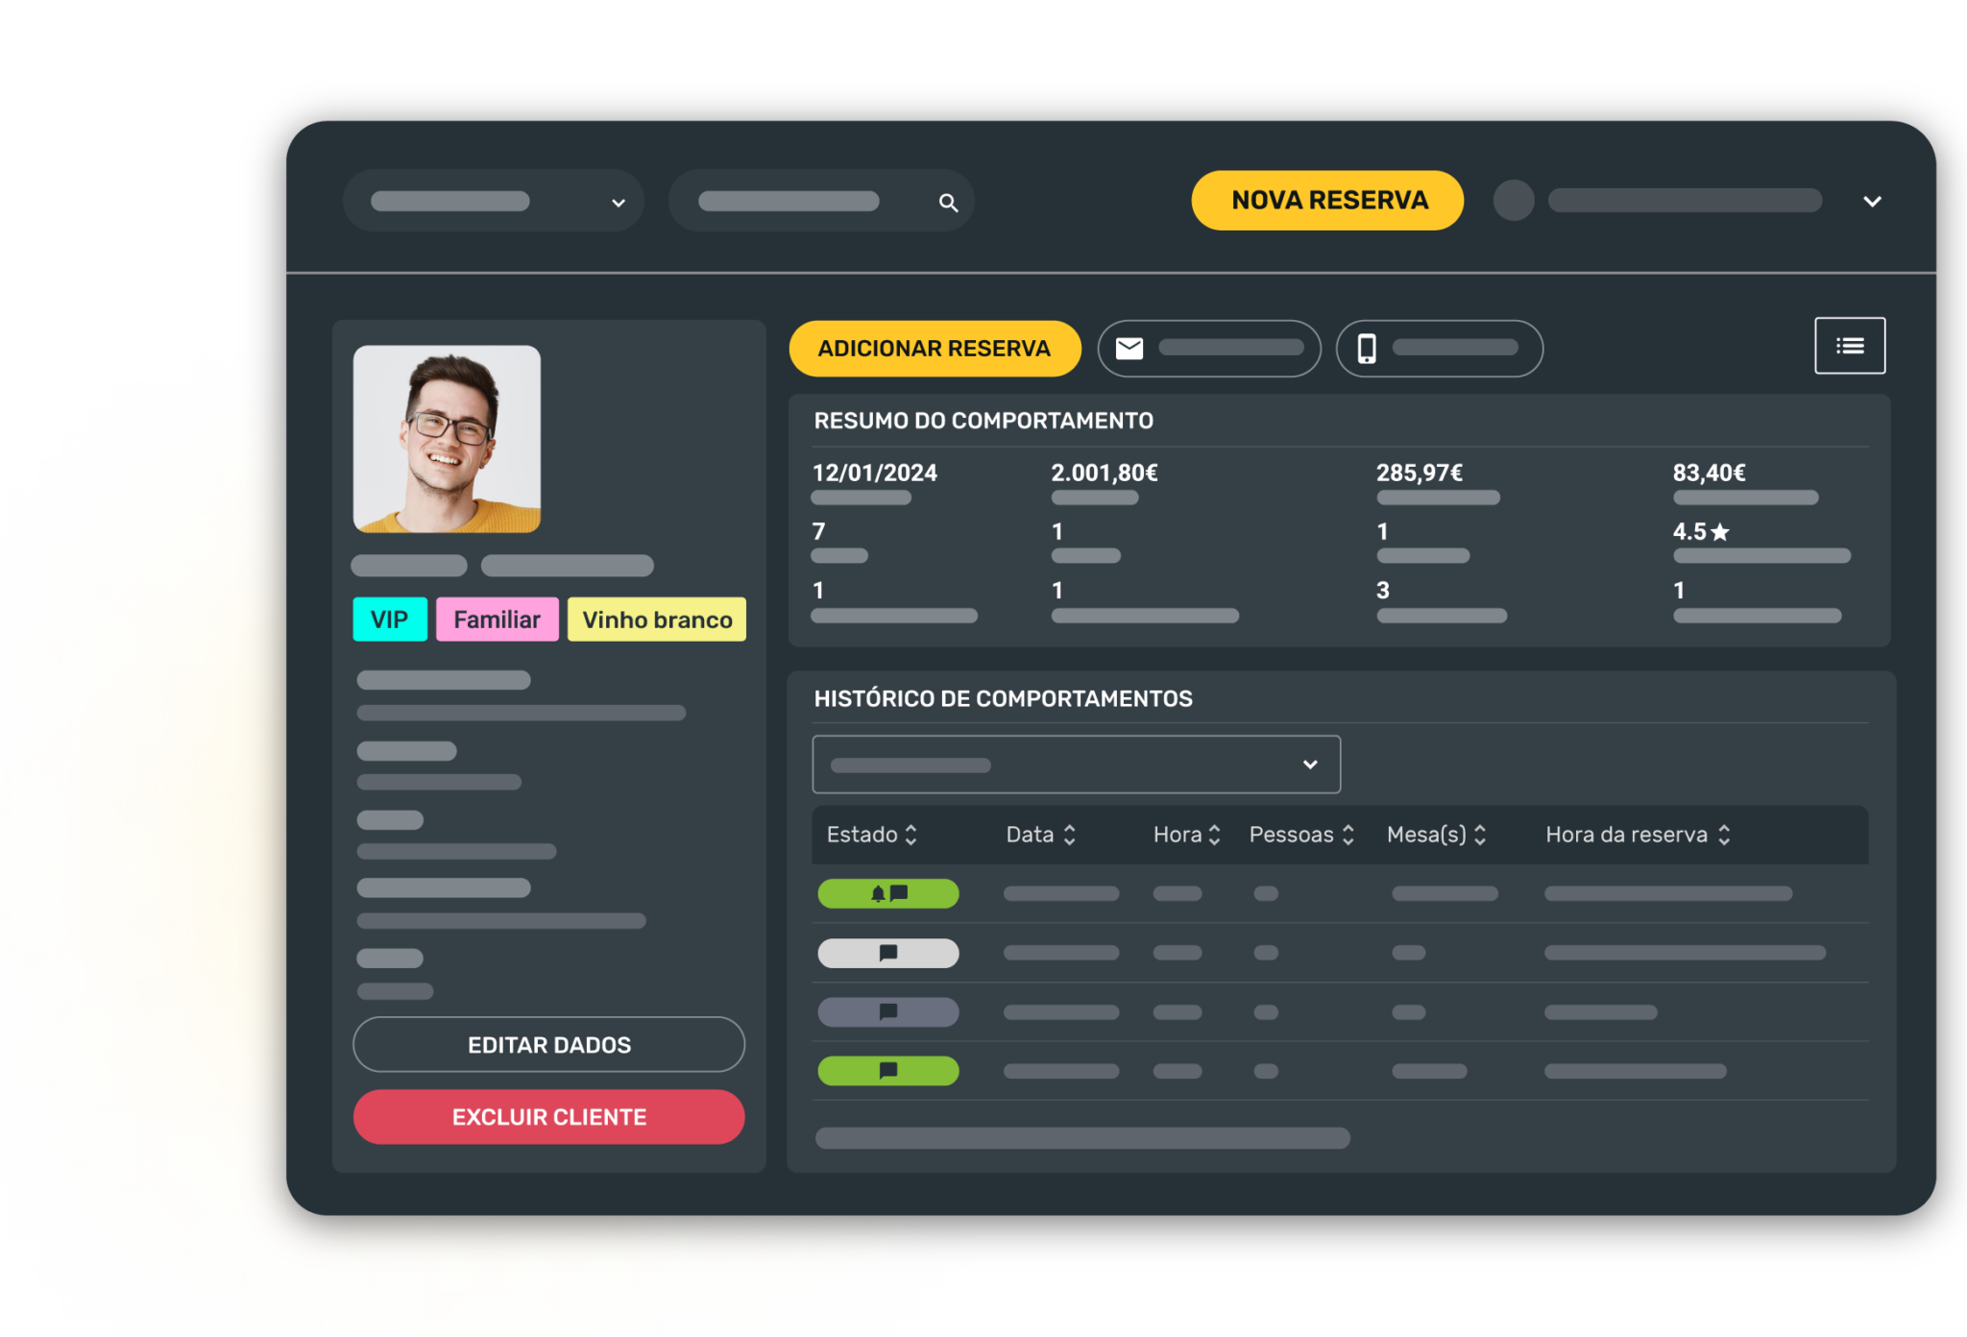Click the mobile phone icon
Screen dimensions: 1967x1337
(x=1366, y=349)
